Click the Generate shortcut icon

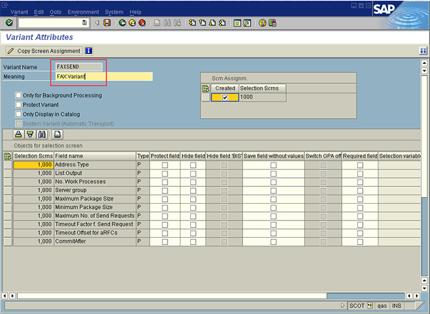[x=248, y=23]
